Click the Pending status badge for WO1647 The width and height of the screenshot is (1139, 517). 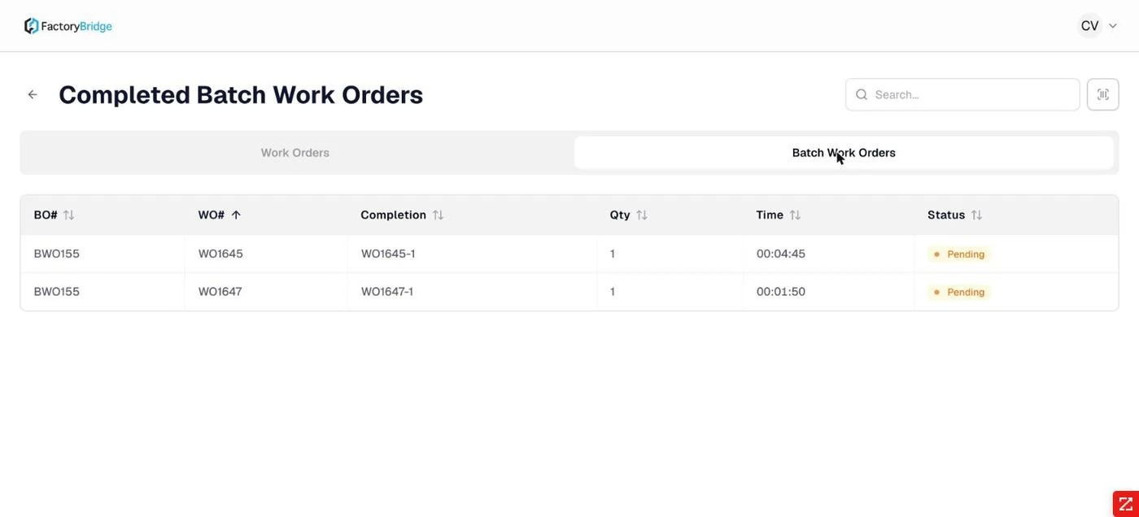click(959, 292)
